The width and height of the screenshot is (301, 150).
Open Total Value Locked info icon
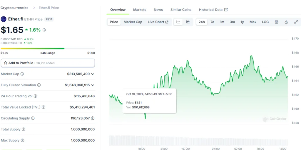pyautogui.click(x=44, y=107)
